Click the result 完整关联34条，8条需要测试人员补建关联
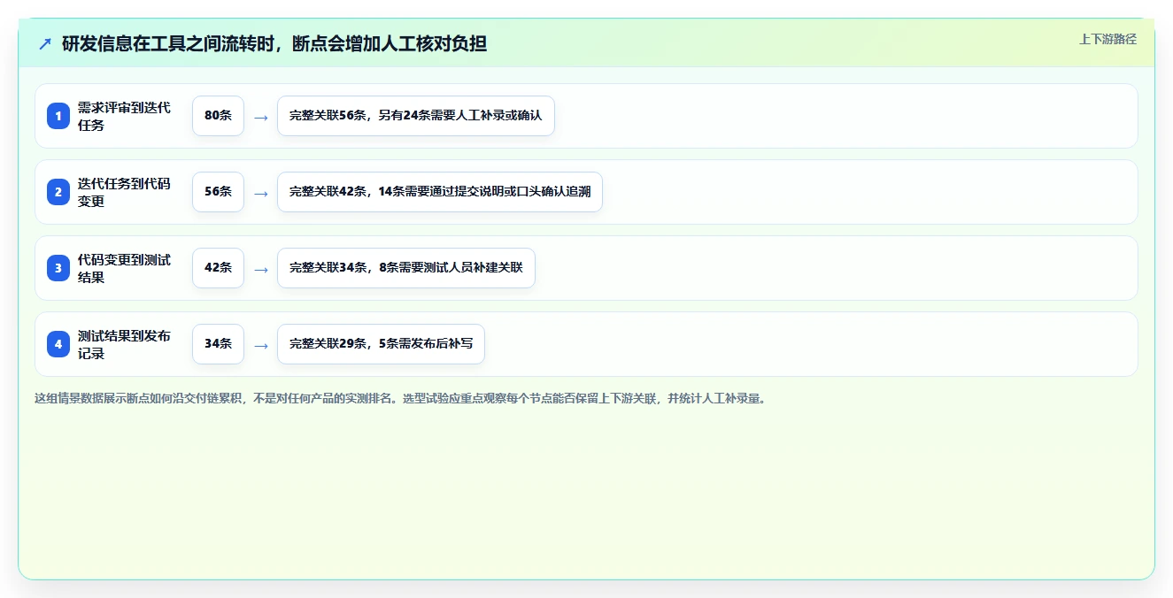This screenshot has width=1173, height=598. [406, 268]
